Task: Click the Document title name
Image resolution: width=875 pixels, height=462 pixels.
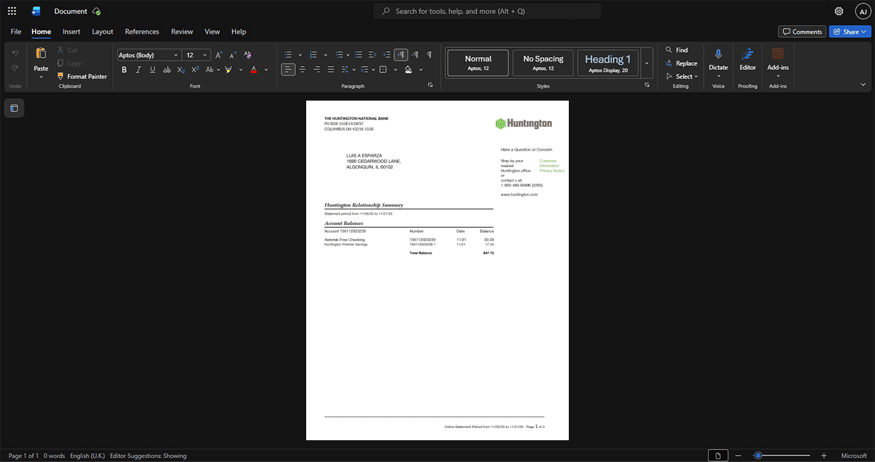Action: (x=70, y=11)
